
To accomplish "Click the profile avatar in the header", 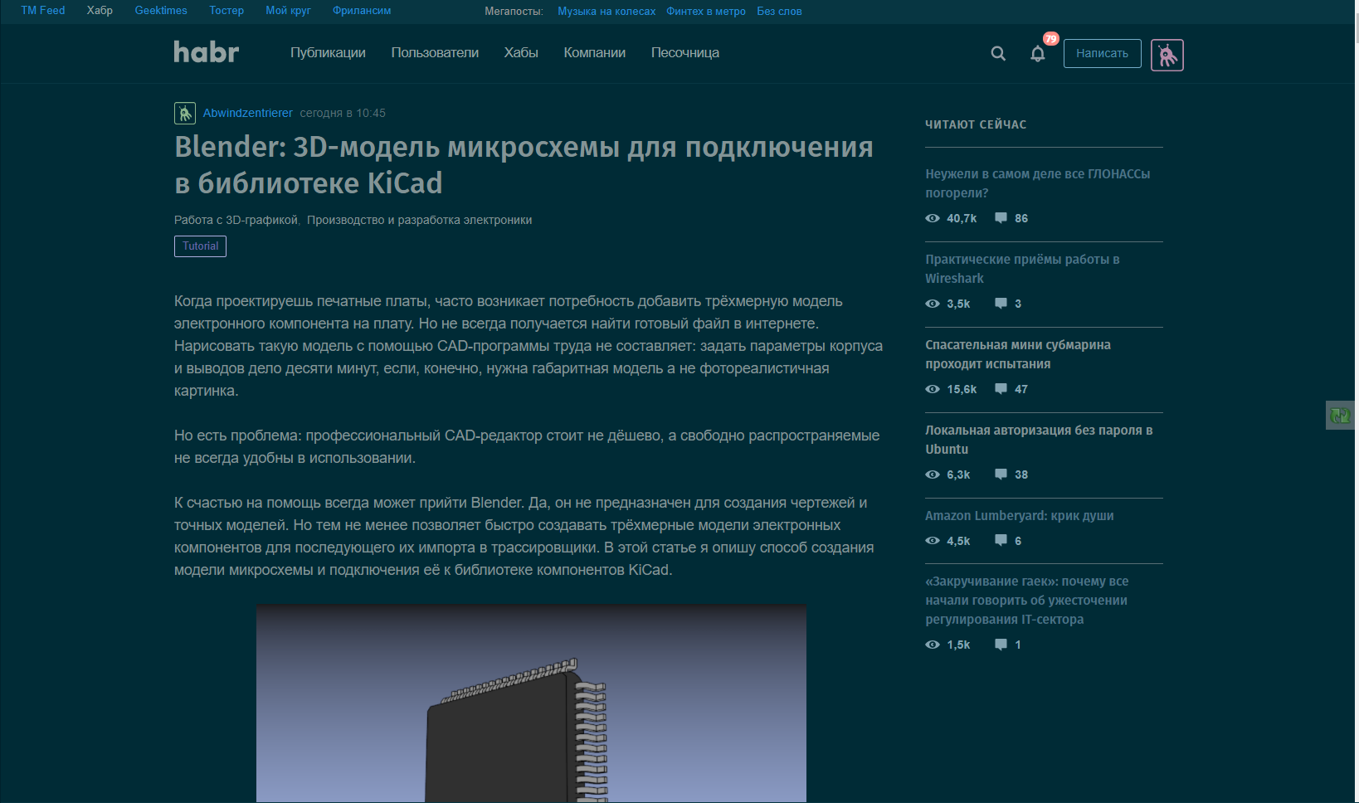I will coord(1167,54).
